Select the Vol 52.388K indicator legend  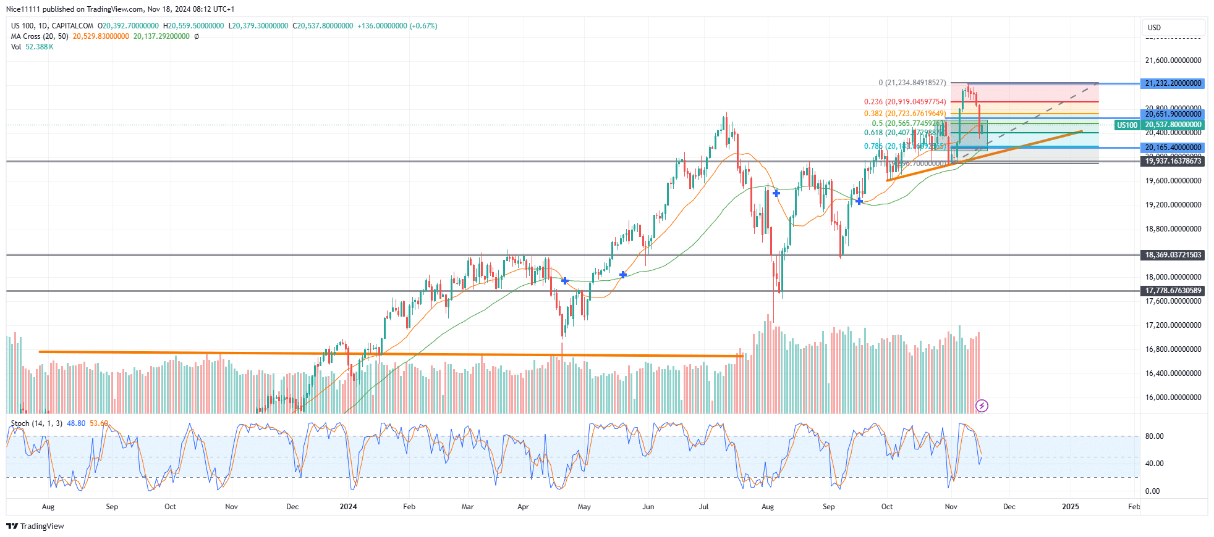pyautogui.click(x=32, y=47)
